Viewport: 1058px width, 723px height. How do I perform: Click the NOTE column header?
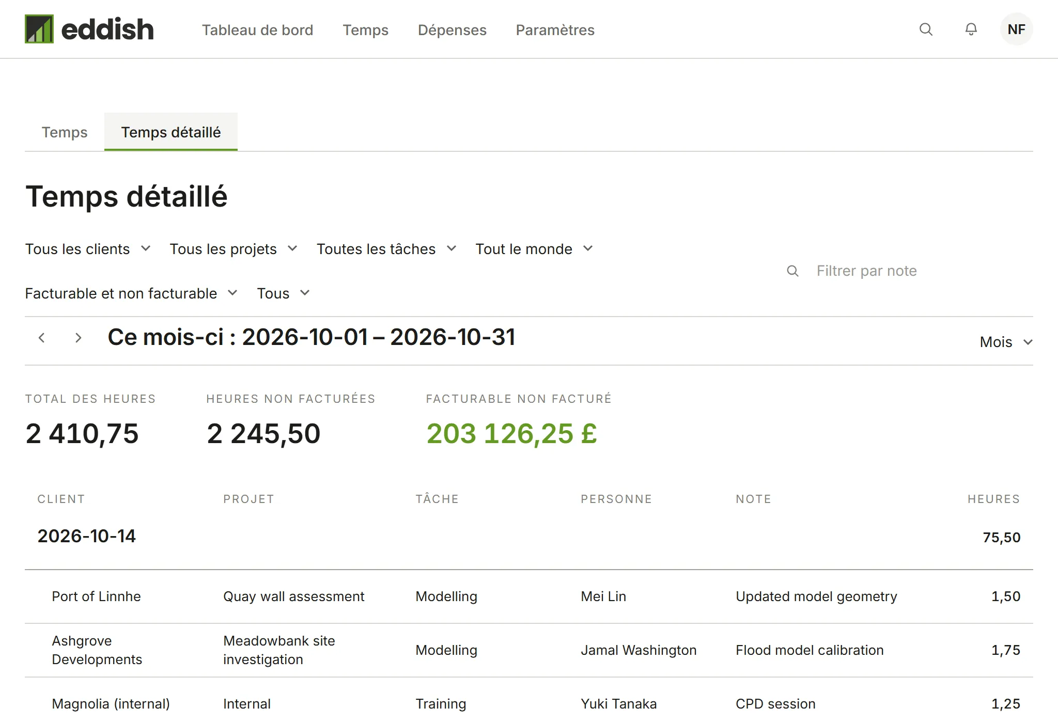click(x=753, y=499)
